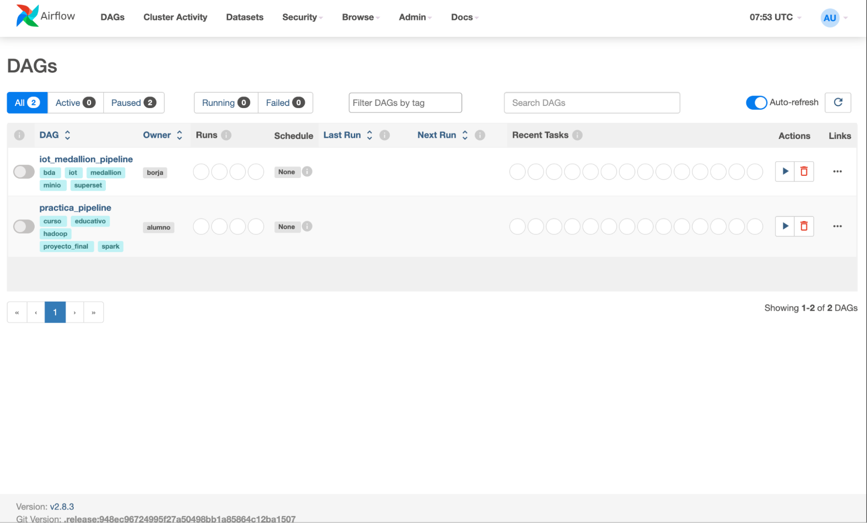Viewport: 867px width, 523px height.
Task: Open the AU user account dropdown
Action: tap(834, 18)
